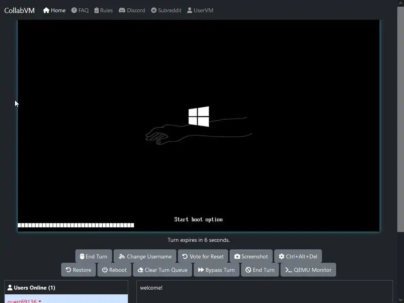Click the eraser icon on Clear Turn Queue
The image size is (404, 303).
pyautogui.click(x=140, y=270)
